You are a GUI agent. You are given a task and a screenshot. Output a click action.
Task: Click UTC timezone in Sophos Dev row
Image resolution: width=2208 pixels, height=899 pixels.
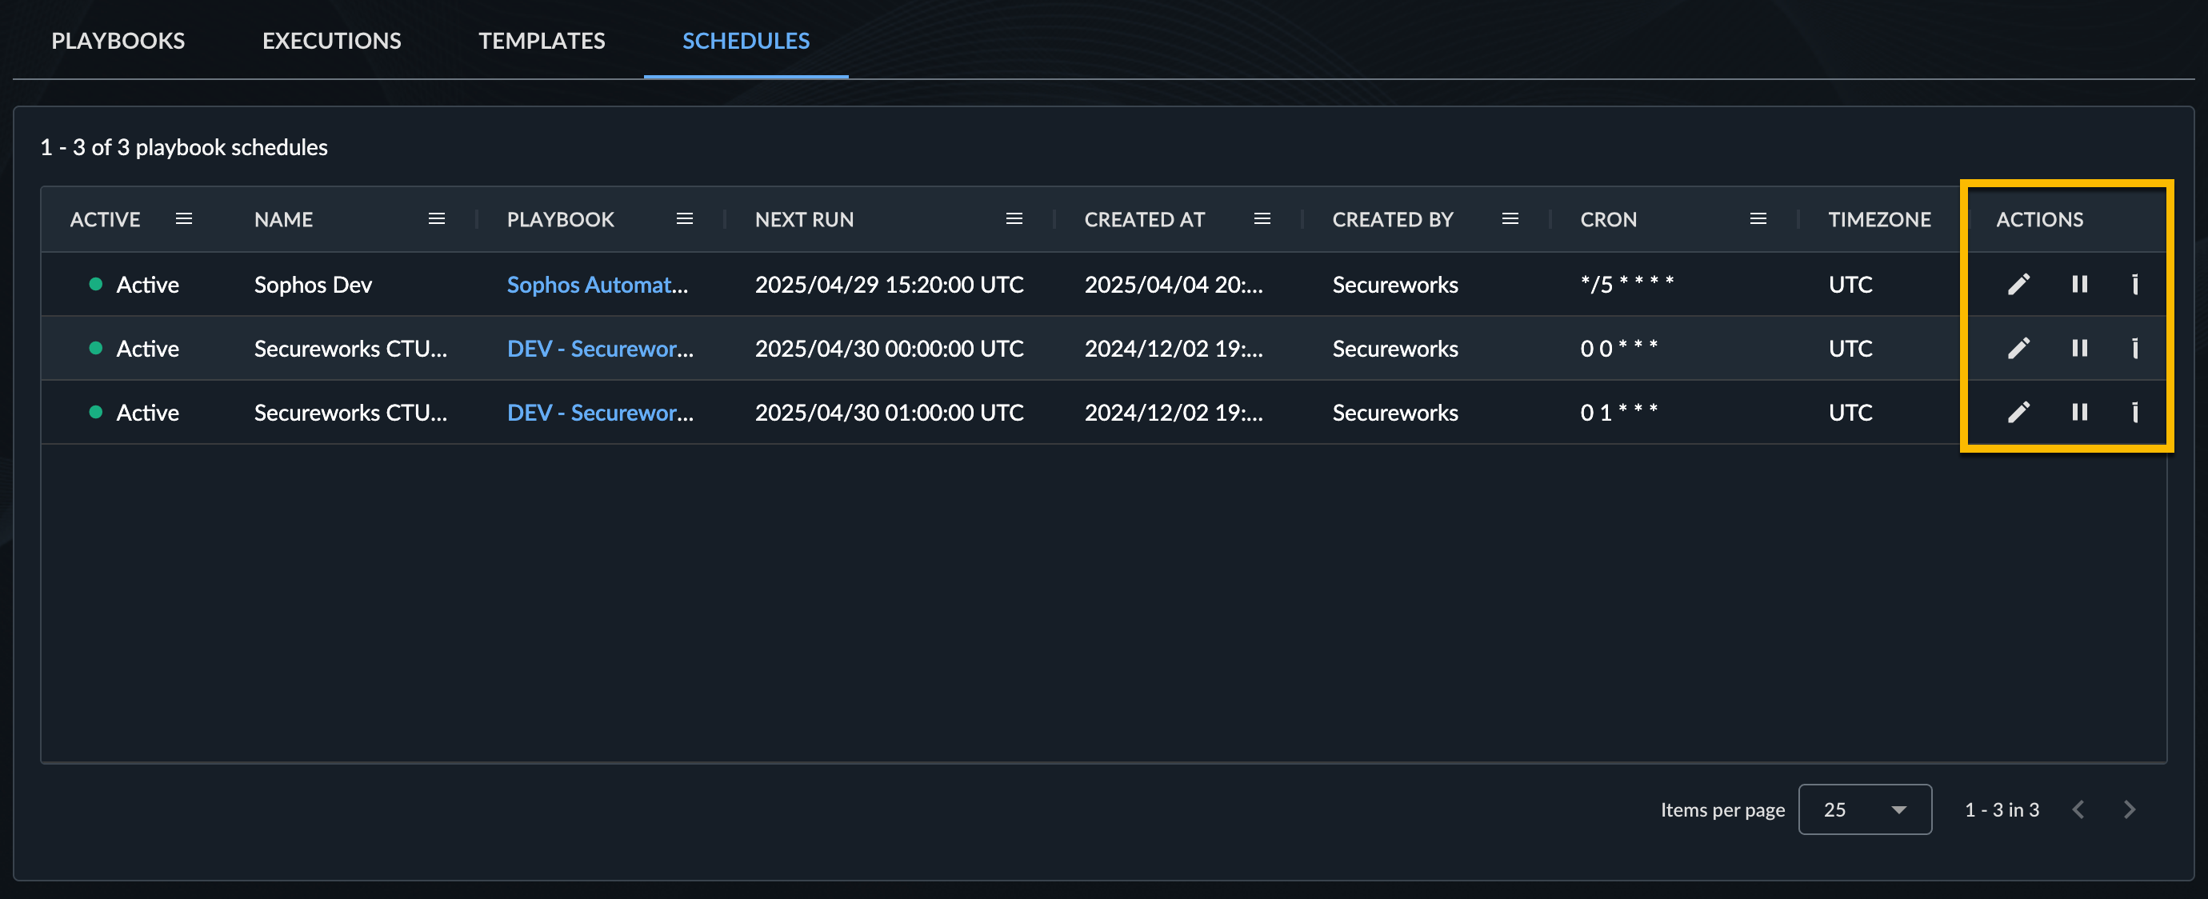point(1850,285)
